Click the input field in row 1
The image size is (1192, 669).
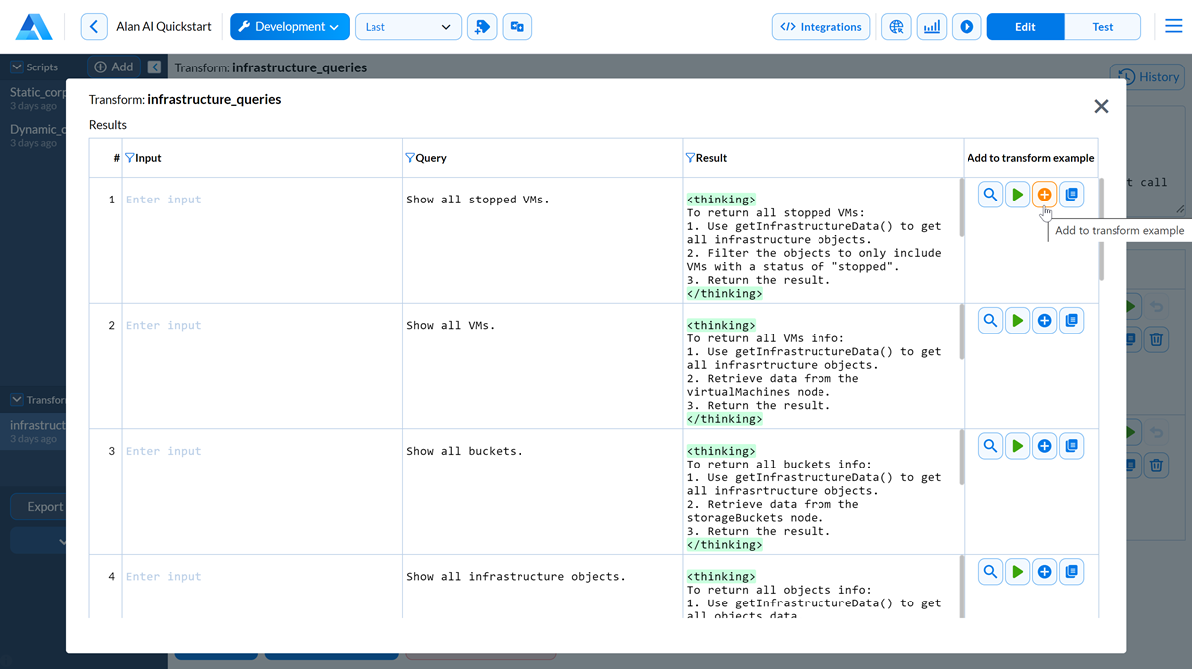[258, 200]
